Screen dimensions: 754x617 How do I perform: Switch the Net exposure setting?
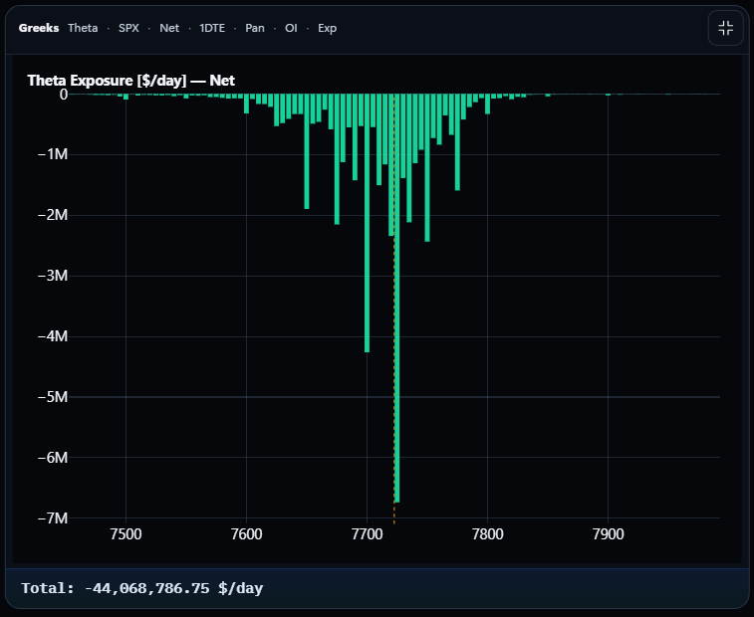click(x=169, y=28)
